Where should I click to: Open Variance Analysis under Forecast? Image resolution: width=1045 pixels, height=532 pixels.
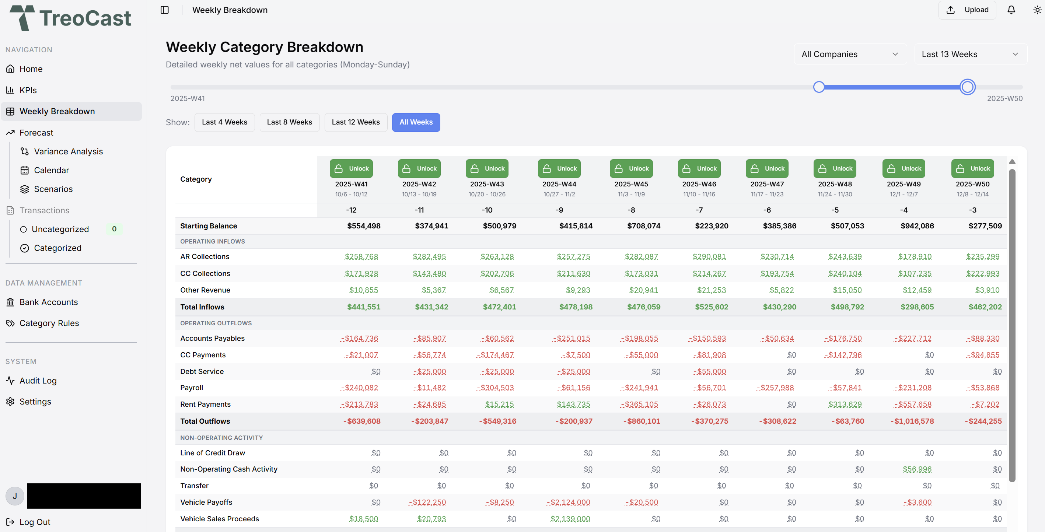[x=68, y=151]
